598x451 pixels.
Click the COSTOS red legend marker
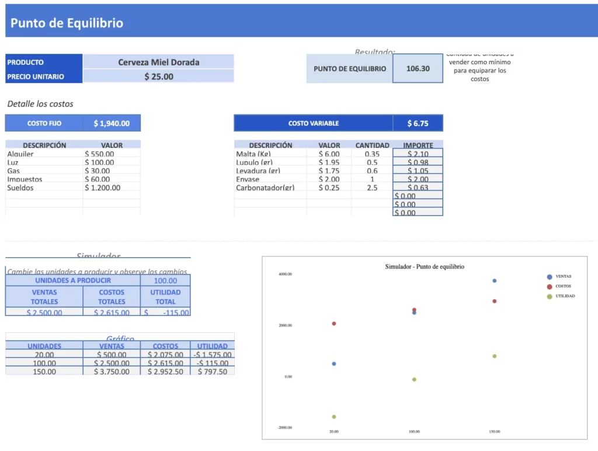549,287
